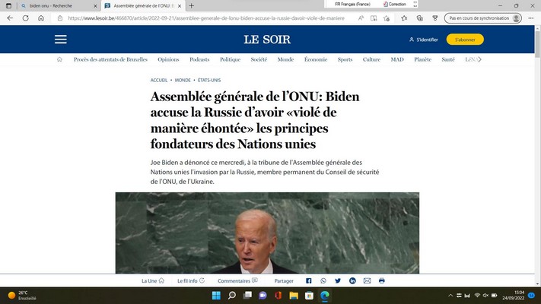Go back to the previous page

[10, 18]
